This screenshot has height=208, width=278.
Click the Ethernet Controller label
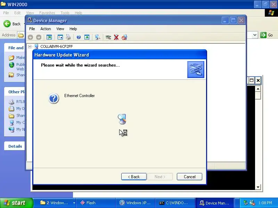point(80,96)
